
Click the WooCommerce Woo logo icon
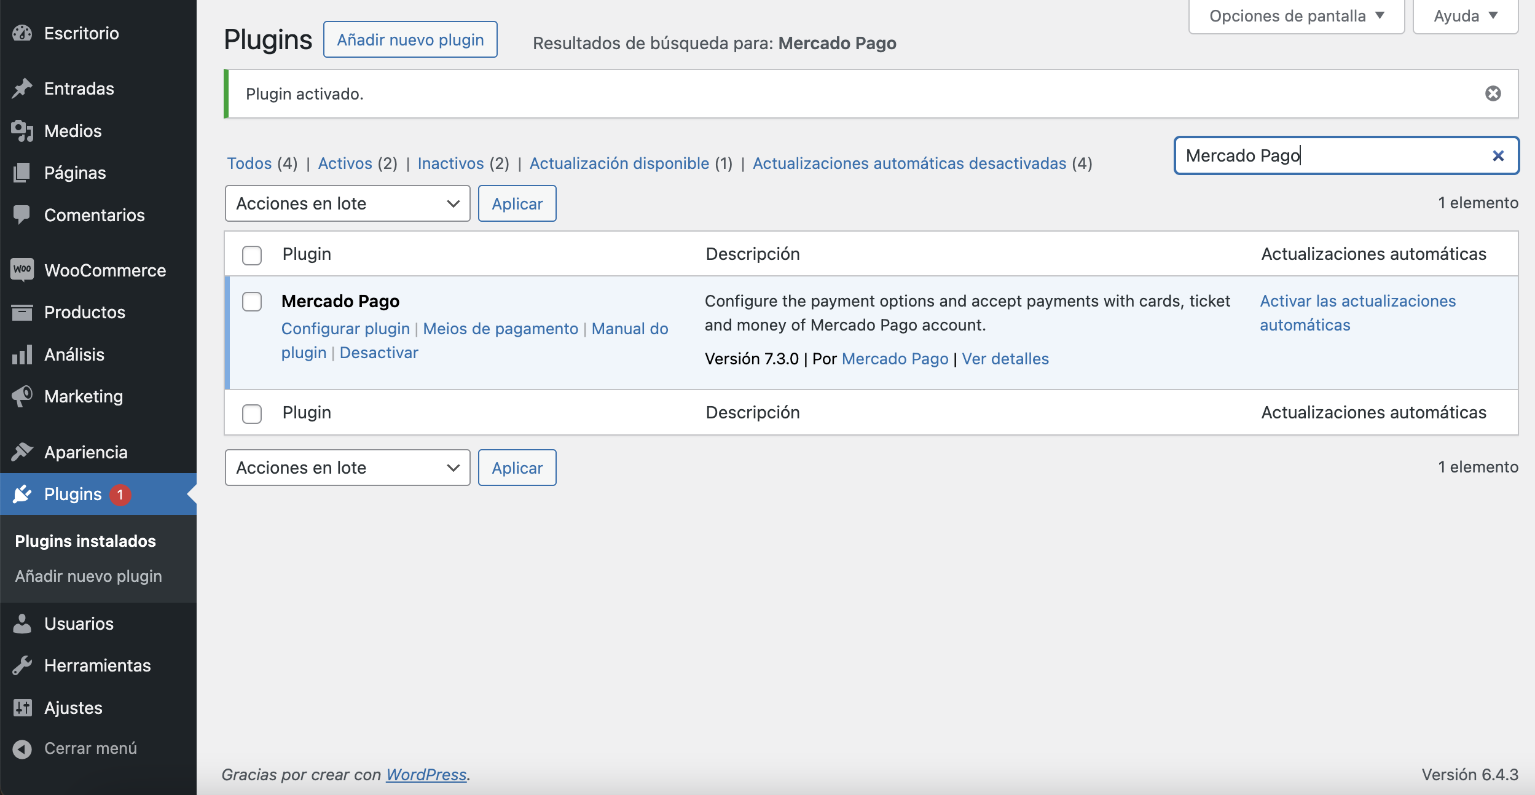coord(22,270)
